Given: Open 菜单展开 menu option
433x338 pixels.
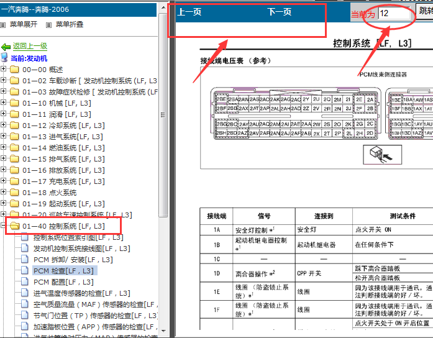Looking at the screenshot, I should pos(24,24).
